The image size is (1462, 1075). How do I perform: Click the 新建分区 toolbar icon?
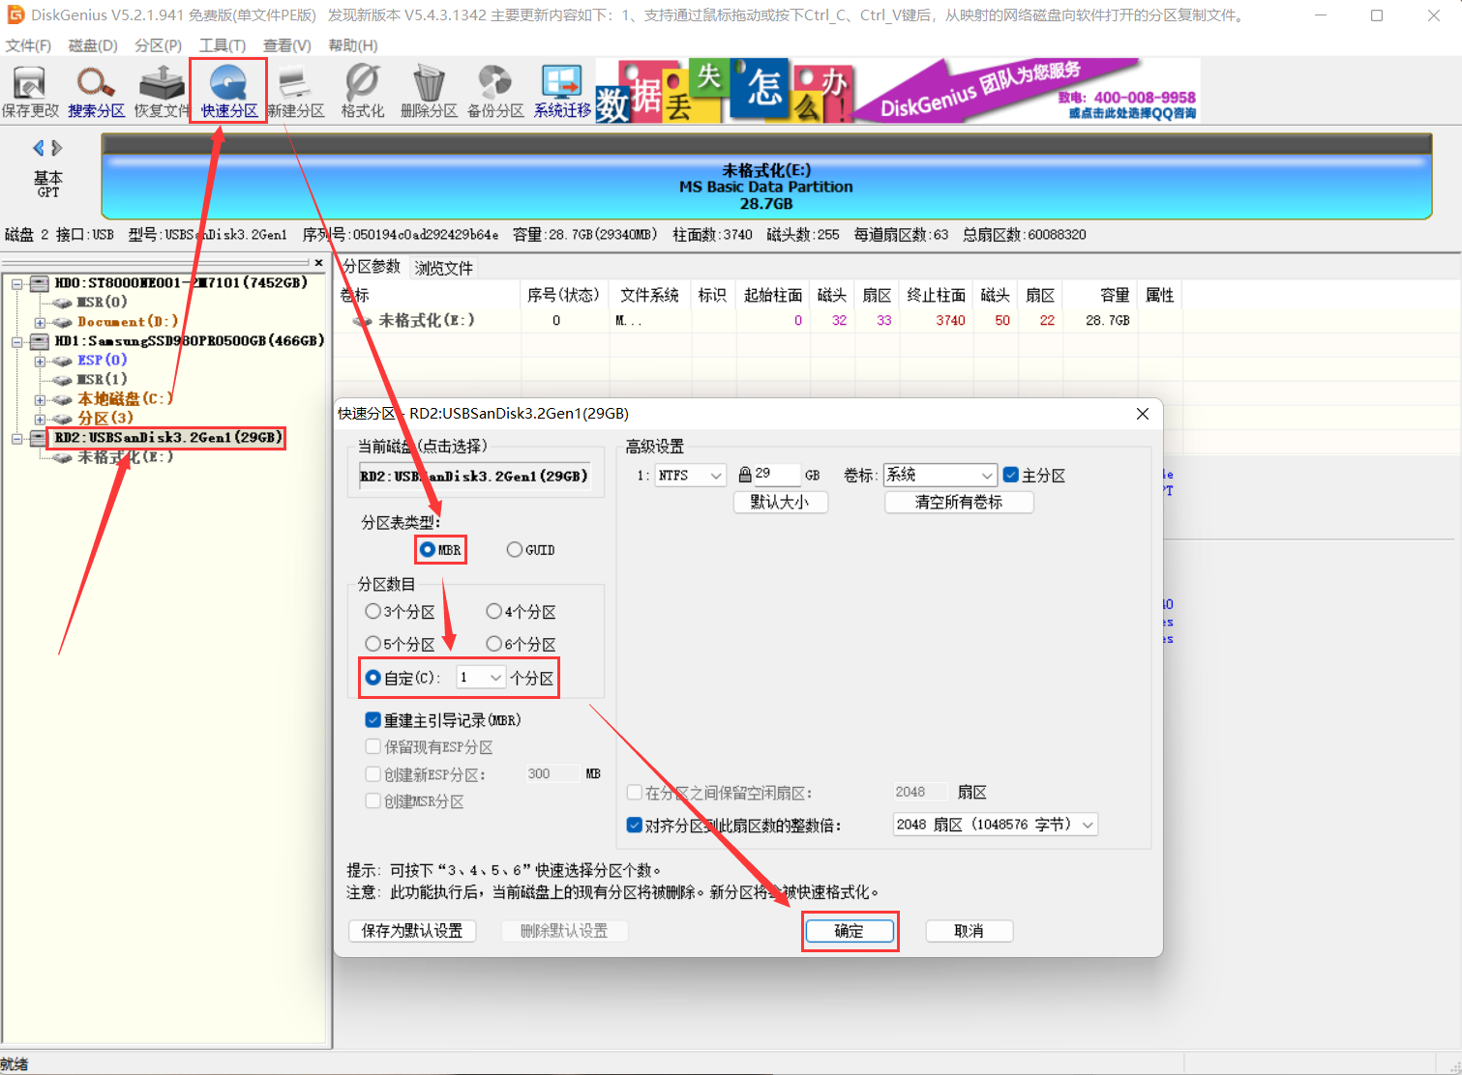click(x=295, y=87)
